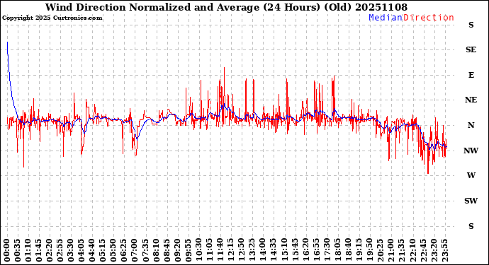Click the 22:45 time label

[423, 250]
